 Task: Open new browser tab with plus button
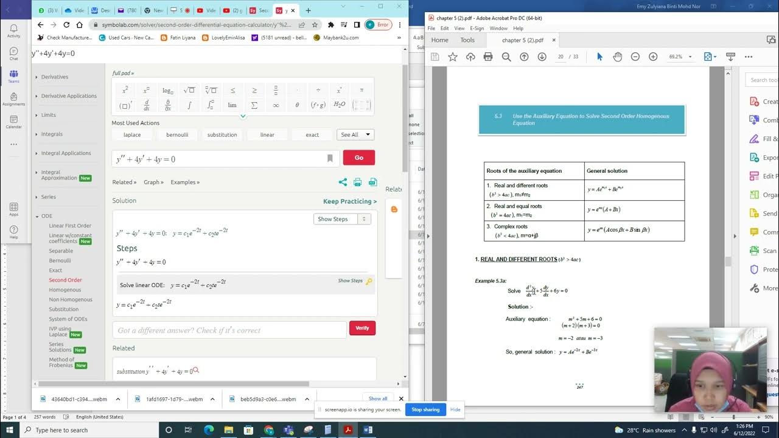pyautogui.click(x=308, y=10)
